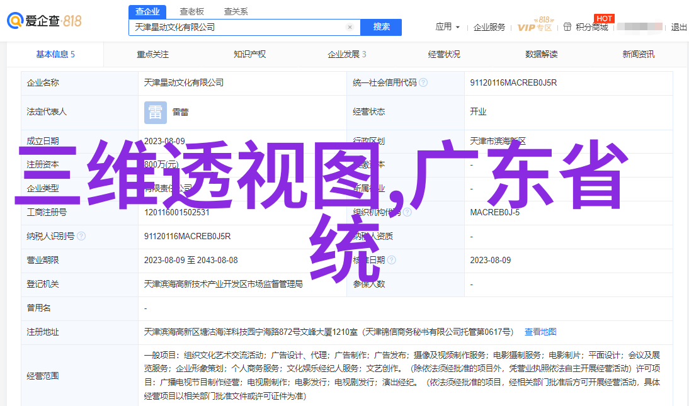Screen dimensions: 689x406
Task: Open the 重点关注 tab
Action: 152,54
